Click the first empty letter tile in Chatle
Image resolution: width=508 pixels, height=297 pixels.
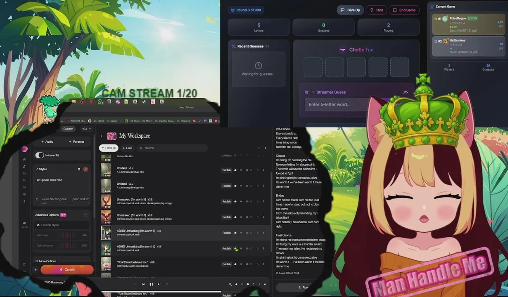313,67
